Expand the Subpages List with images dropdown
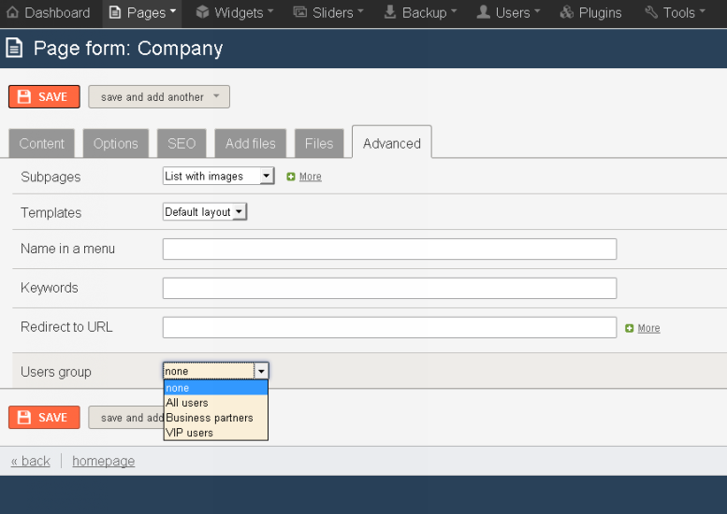The height and width of the screenshot is (514, 727). 218,176
